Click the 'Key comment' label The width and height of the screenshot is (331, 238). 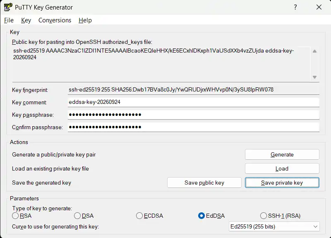[x=29, y=102]
